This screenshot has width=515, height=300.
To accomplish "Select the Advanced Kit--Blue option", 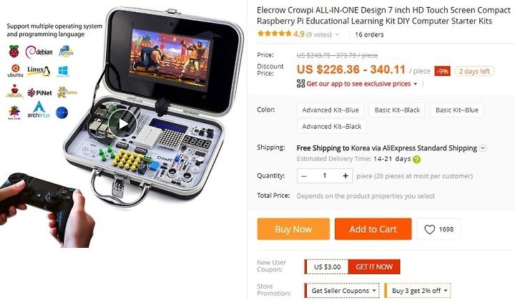I will (x=330, y=110).
